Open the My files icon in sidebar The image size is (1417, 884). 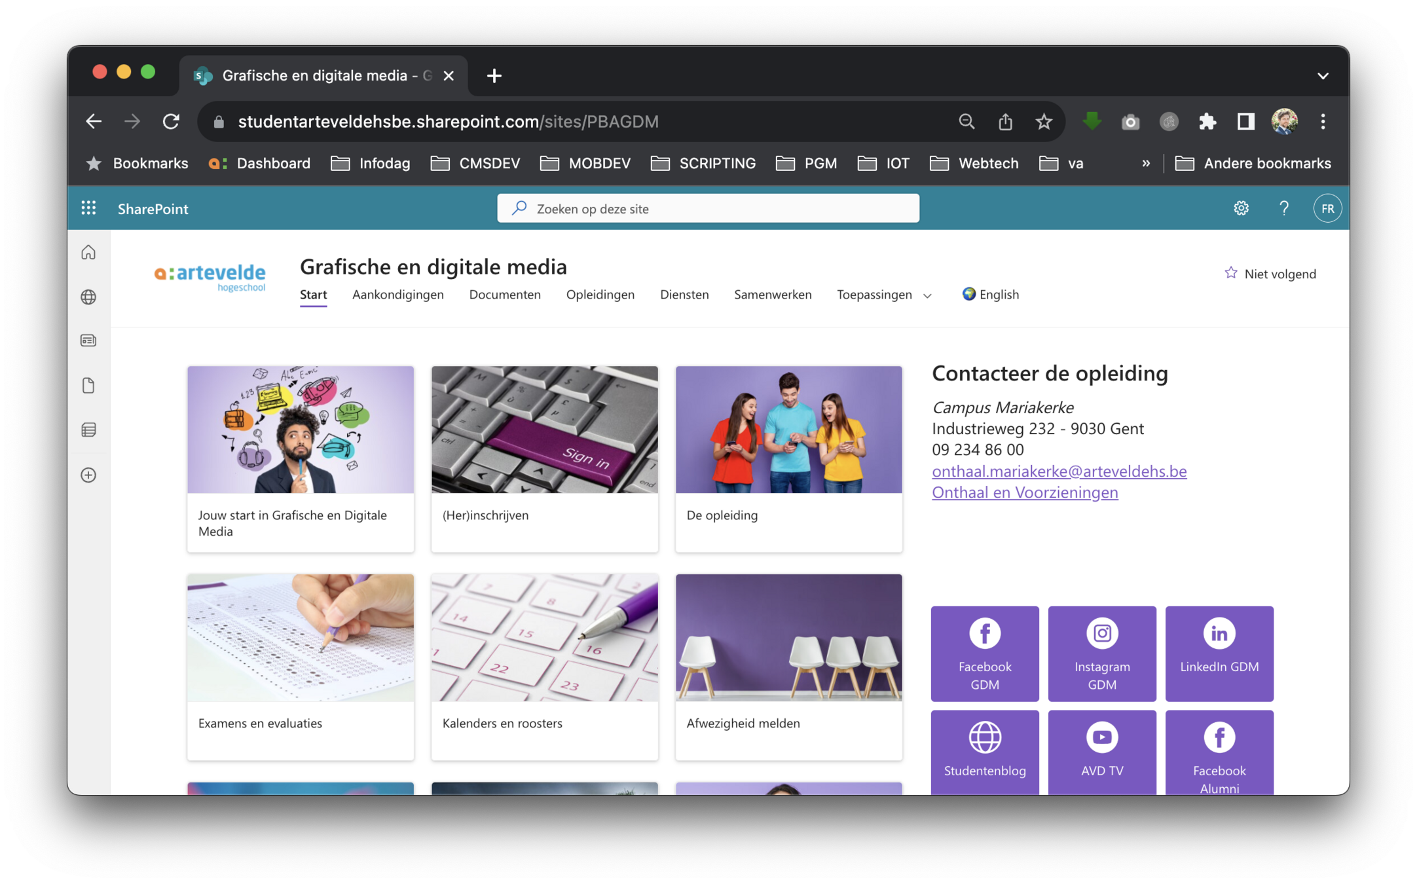[88, 385]
